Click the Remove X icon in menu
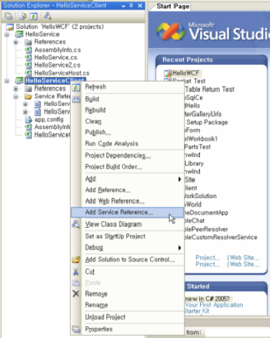Image resolution: width=270 pixels, height=338 pixels. coord(76,294)
